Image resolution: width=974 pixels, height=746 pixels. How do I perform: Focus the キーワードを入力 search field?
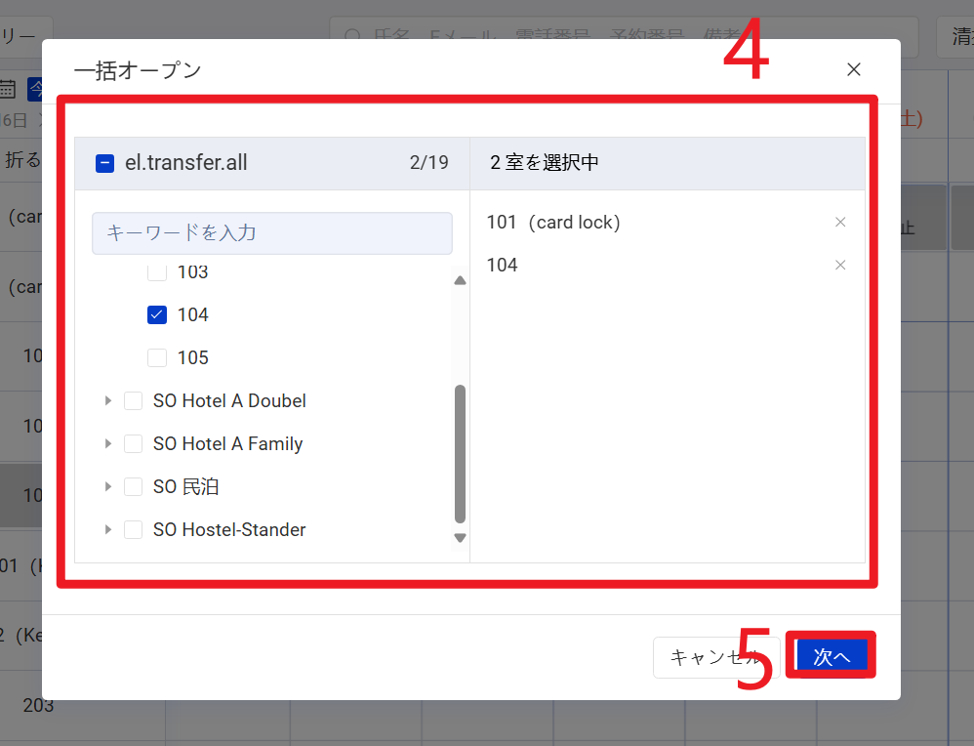click(x=271, y=233)
